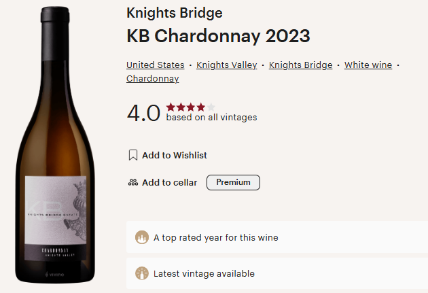Go to the Chardonnay grape link

[152, 79]
